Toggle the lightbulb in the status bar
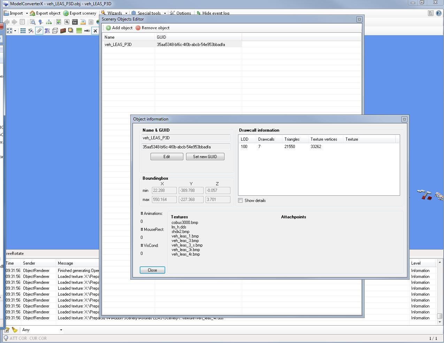 (x=6, y=338)
